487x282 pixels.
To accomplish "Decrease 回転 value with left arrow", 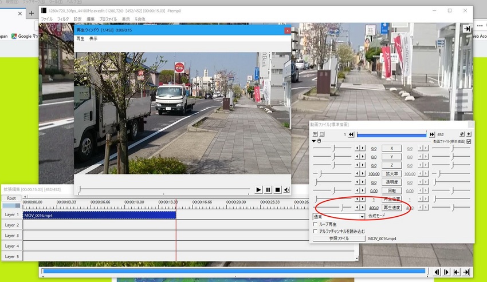I will click(358, 190).
